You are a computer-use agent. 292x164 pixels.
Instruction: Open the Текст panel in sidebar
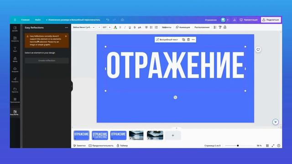[15, 49]
